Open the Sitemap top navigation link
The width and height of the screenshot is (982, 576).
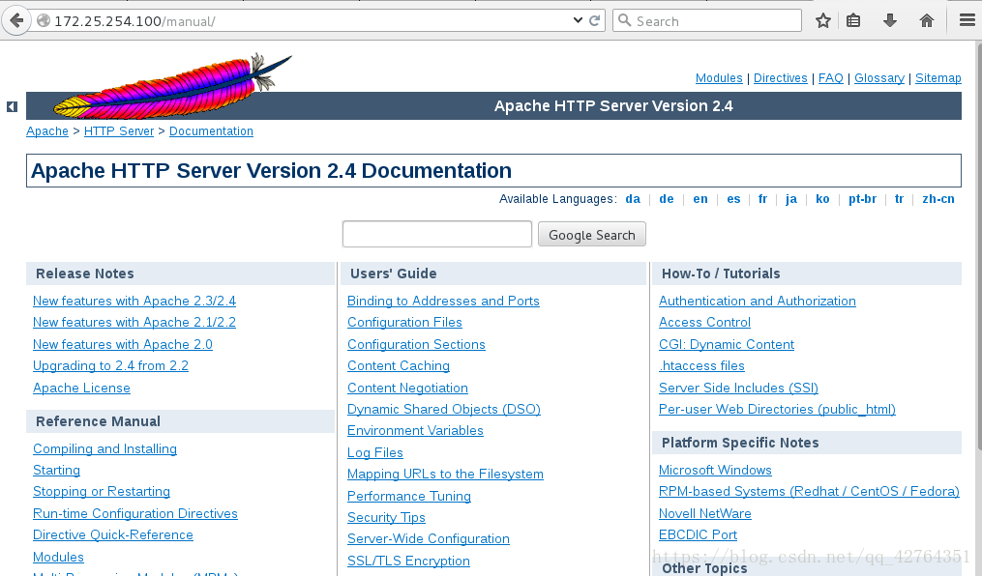(x=938, y=78)
